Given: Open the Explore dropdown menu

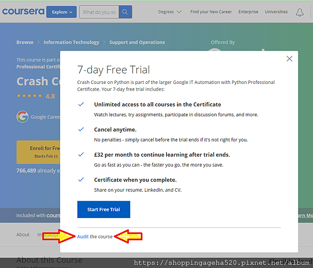Looking at the screenshot, I should click(x=62, y=12).
